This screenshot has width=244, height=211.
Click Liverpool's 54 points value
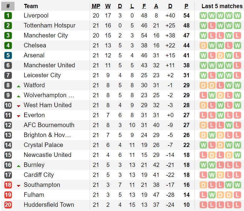186,16
